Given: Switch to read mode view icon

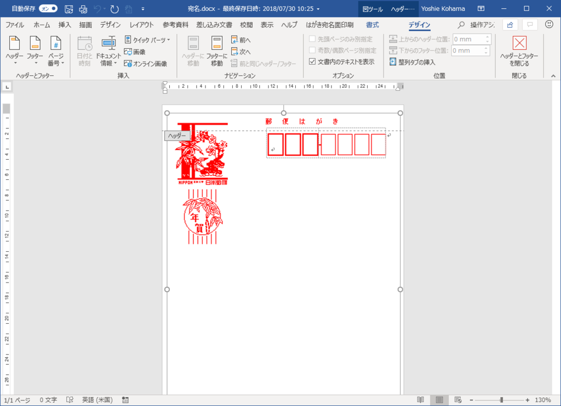Looking at the screenshot, I should pyautogui.click(x=421, y=400).
